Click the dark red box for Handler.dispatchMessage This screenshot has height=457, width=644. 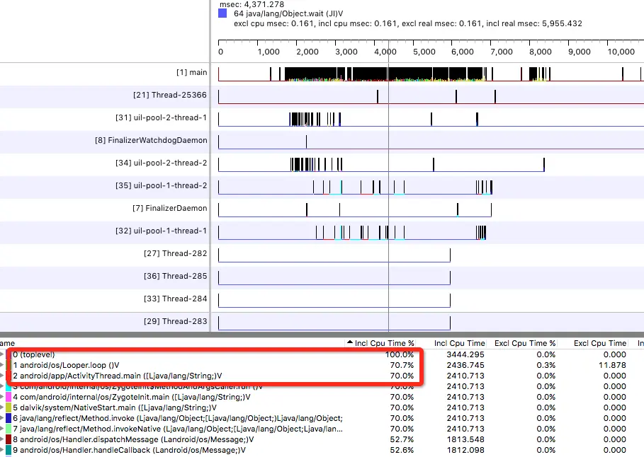[9, 439]
